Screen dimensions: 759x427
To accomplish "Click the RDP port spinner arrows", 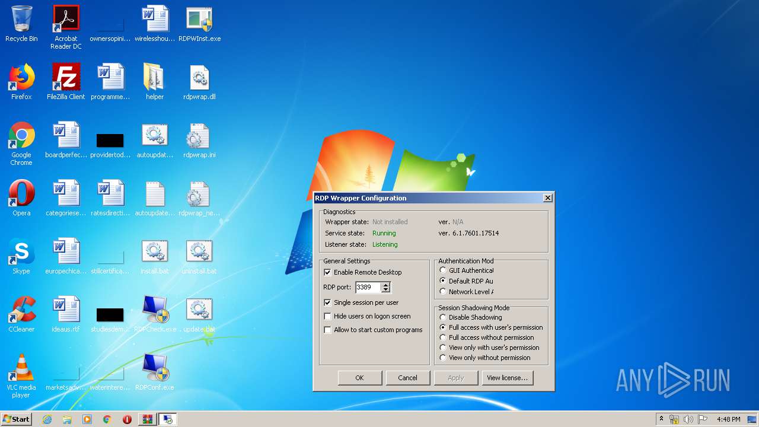I will (385, 287).
